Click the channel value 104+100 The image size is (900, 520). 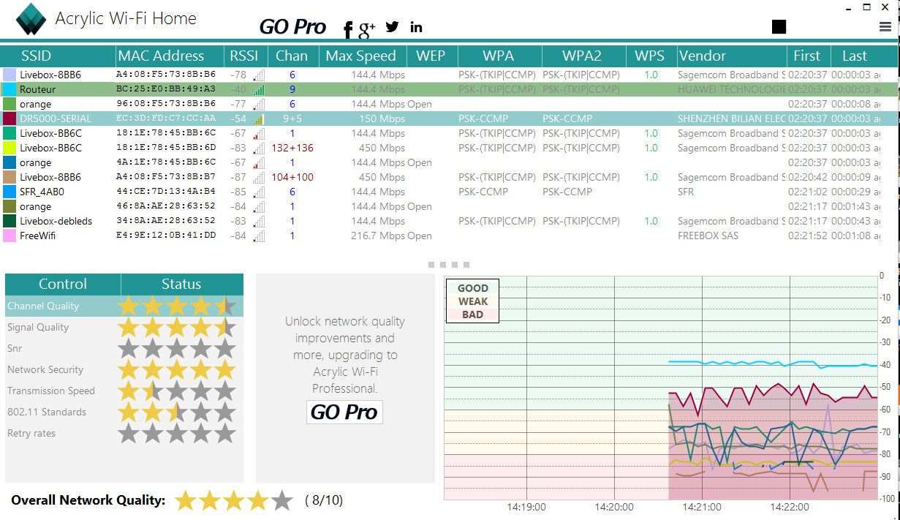tap(292, 178)
